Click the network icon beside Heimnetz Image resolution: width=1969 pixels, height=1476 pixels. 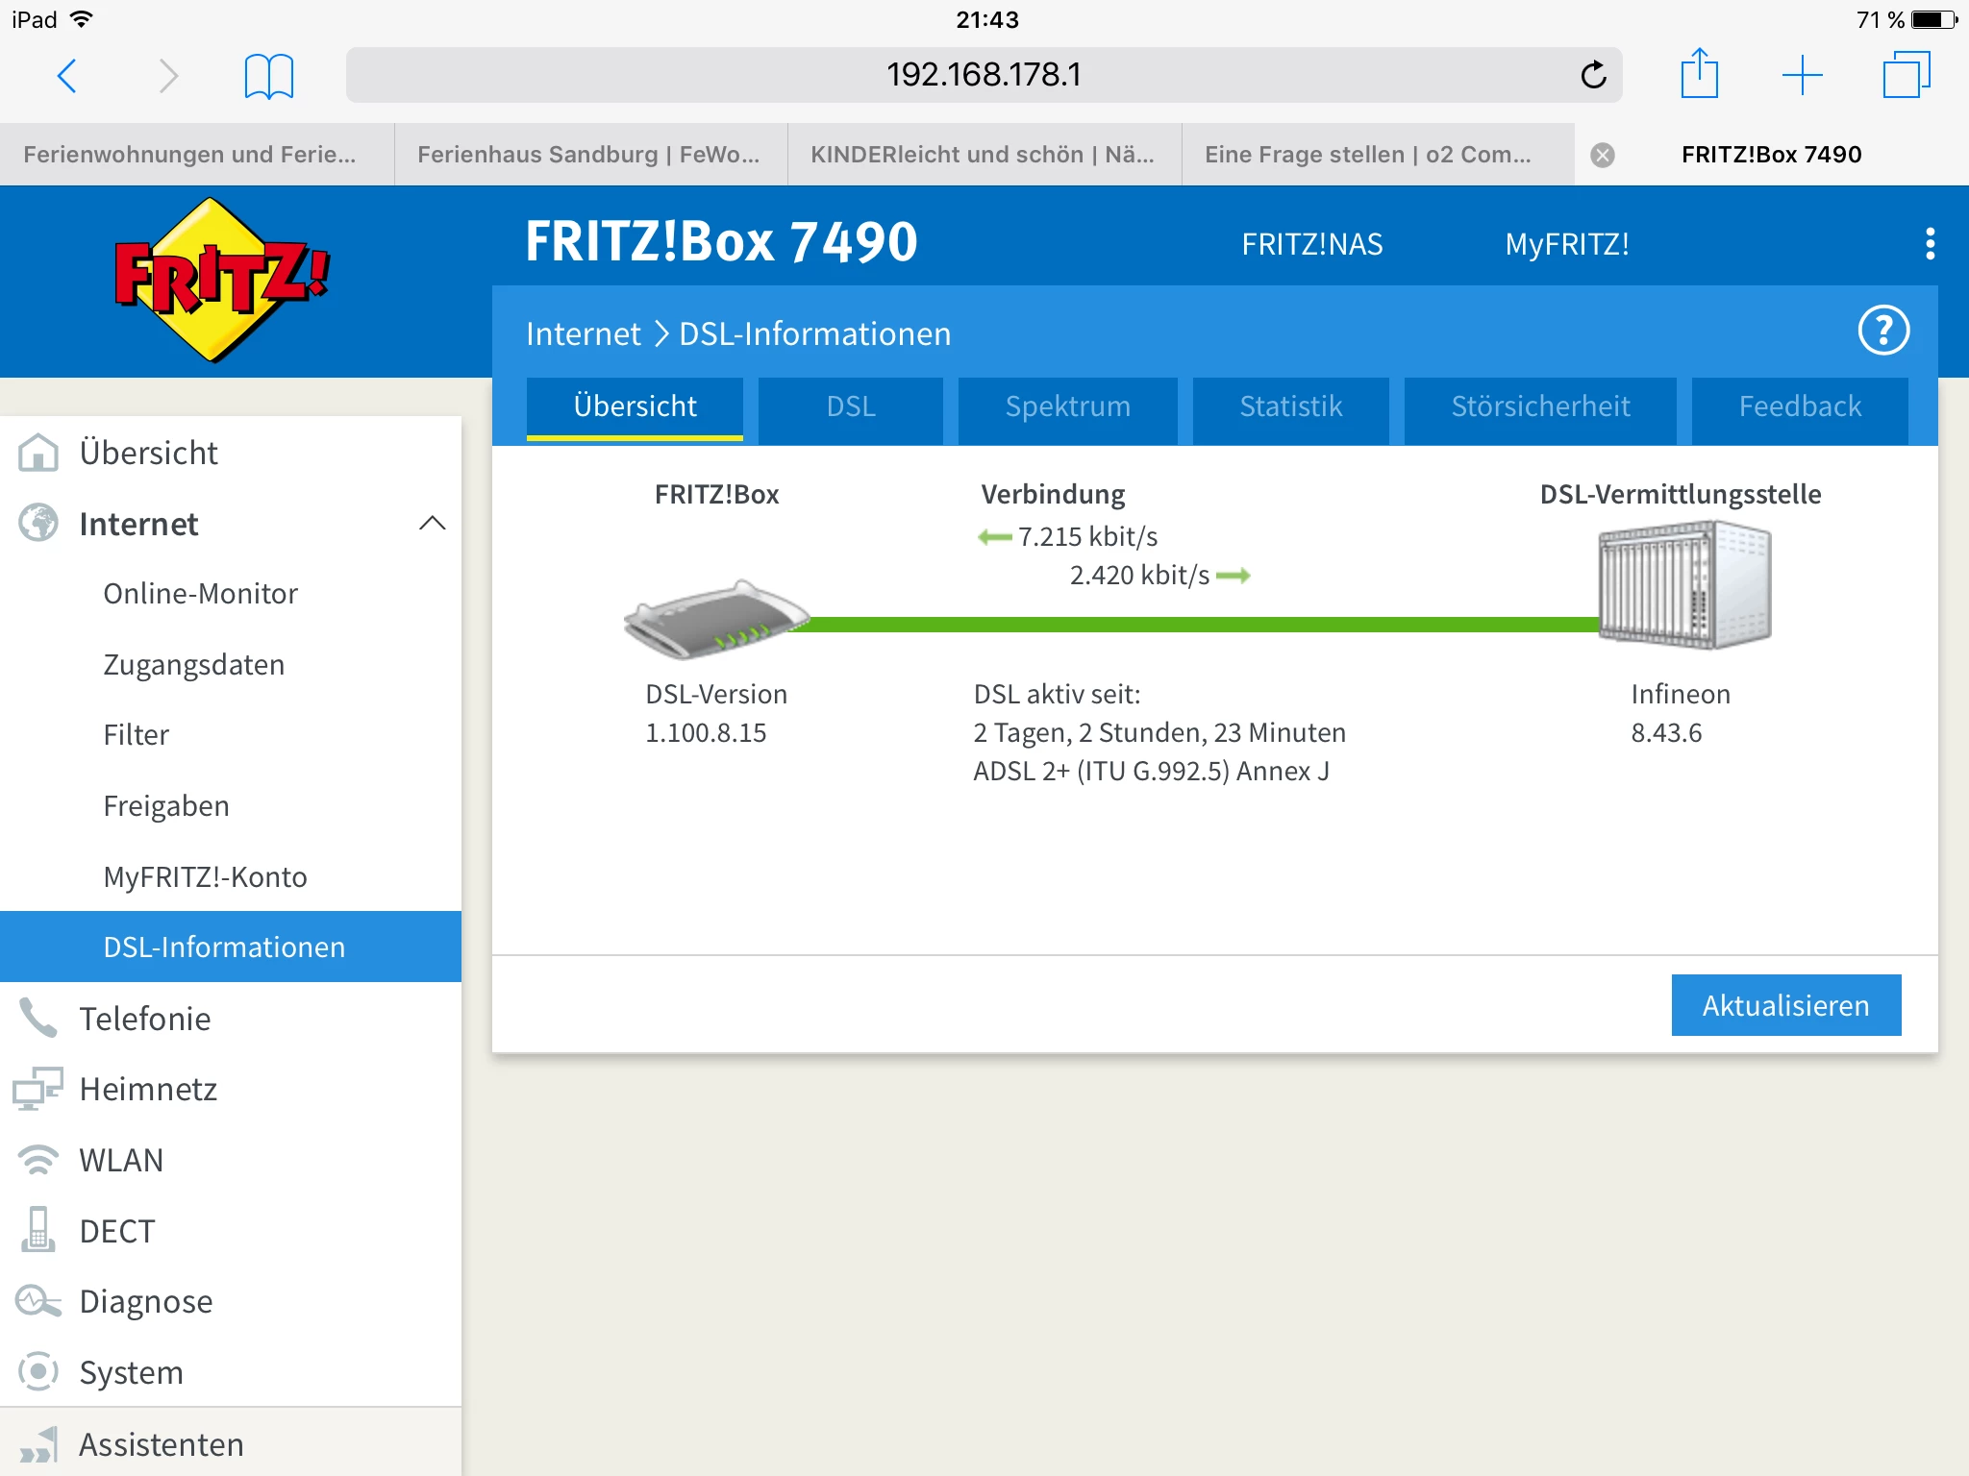coord(38,1089)
